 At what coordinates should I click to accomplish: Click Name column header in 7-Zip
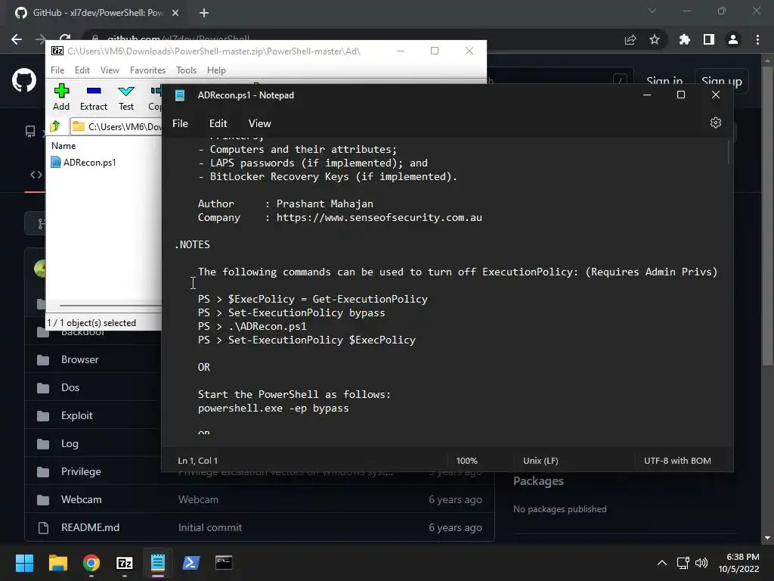[x=63, y=146]
